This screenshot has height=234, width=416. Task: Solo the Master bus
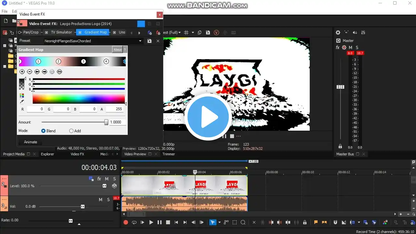[x=357, y=47]
